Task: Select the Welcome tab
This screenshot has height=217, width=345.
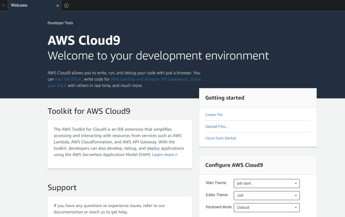Action: (x=19, y=6)
